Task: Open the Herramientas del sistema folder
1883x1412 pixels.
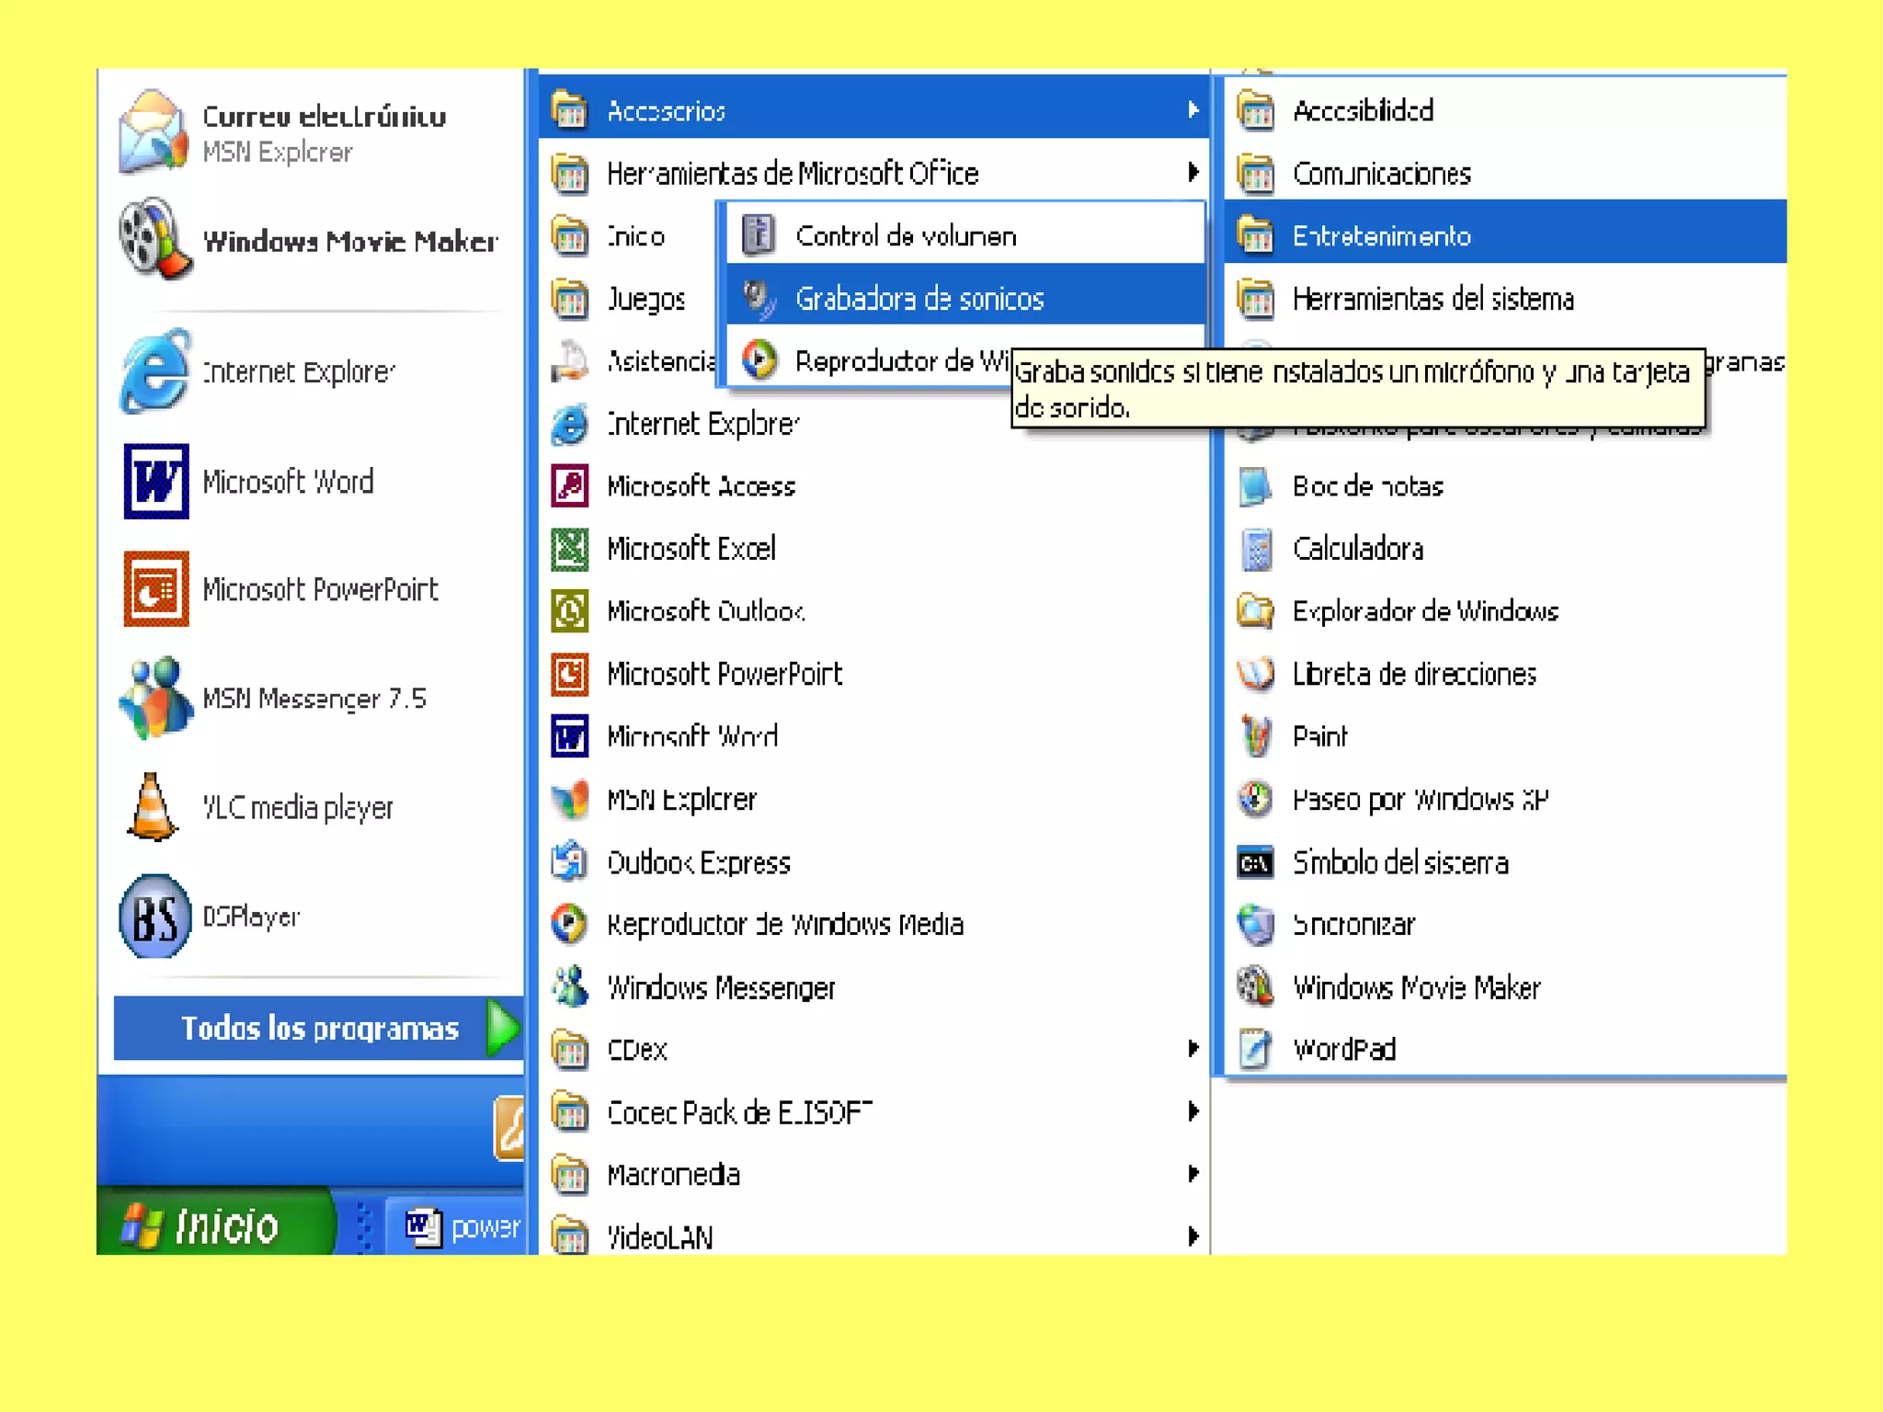Action: click(1432, 299)
